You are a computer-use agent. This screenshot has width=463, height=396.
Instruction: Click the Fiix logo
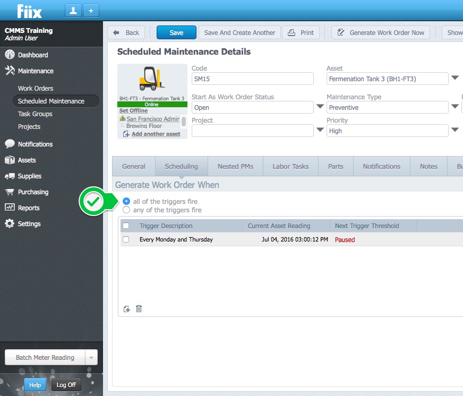pos(29,11)
